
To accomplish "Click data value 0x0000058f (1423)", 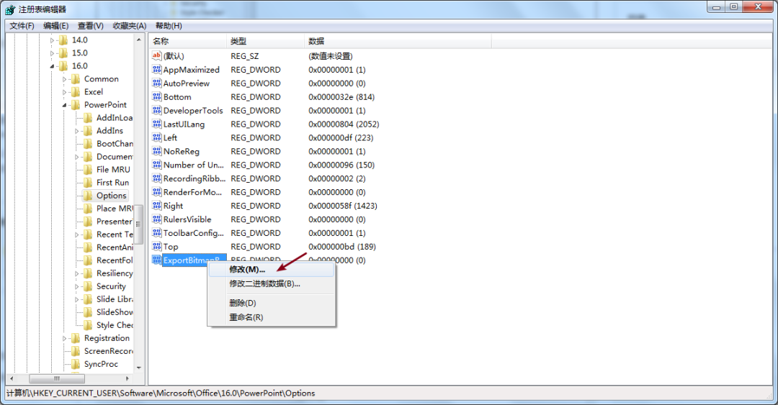I will tap(343, 206).
